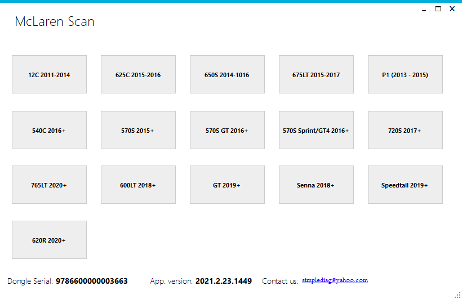
Task: Click the app version 2021.2.23.1449 text
Action: point(224,281)
